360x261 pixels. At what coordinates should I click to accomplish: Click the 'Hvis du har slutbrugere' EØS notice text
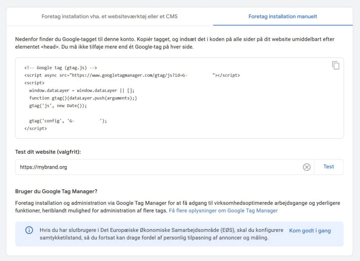(161, 234)
